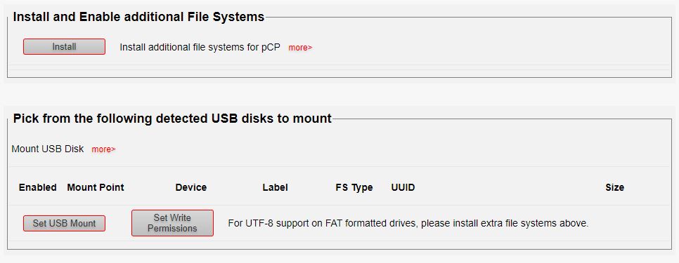The height and width of the screenshot is (263, 679).
Task: Click 'Pick from the following detected USB disks' heading
Action: [172, 119]
